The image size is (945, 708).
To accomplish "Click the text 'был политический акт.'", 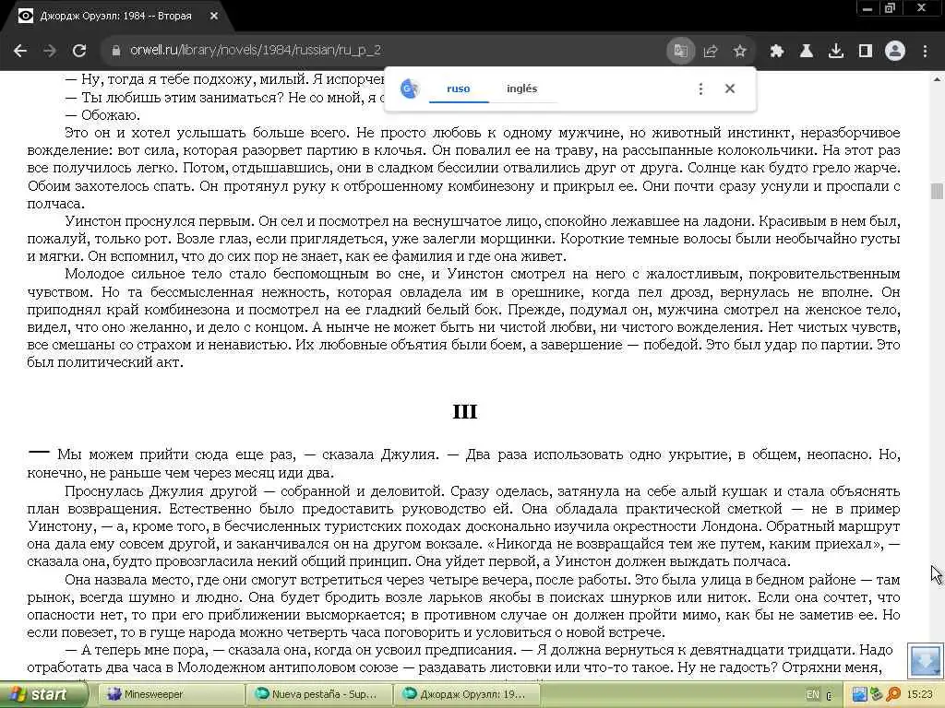I will point(105,362).
